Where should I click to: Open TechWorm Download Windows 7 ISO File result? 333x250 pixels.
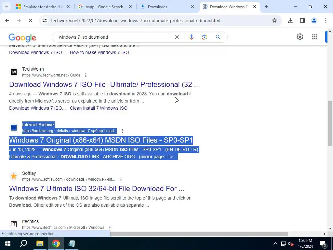click(x=104, y=84)
